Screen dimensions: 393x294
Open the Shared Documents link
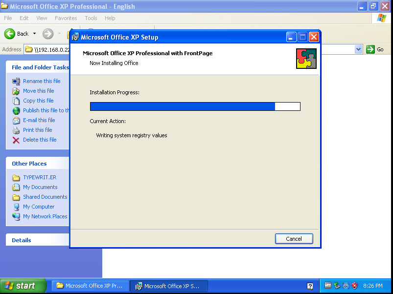(45, 197)
